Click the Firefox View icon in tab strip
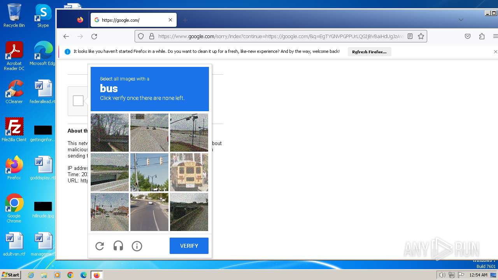This screenshot has height=280, width=498. tap(80, 20)
